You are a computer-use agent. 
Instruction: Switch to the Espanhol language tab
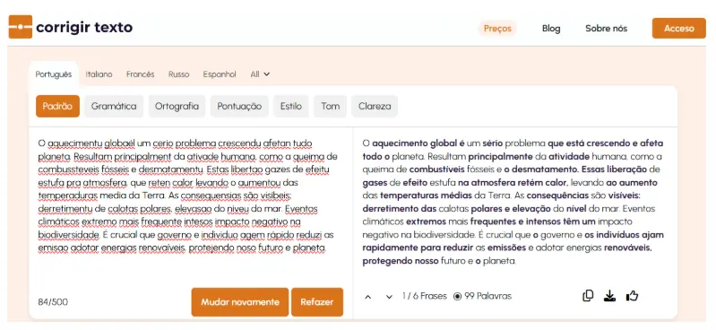[220, 74]
